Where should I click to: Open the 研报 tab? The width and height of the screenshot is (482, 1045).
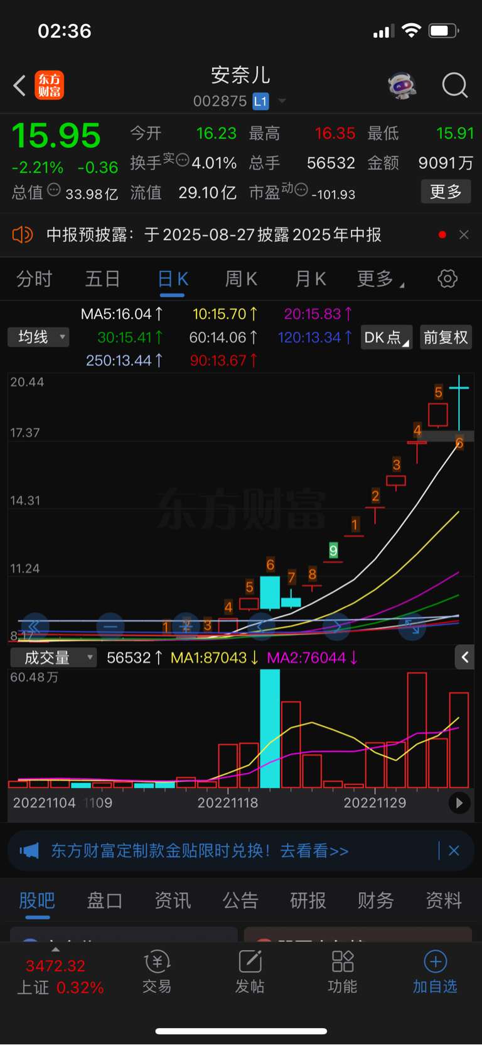308,901
